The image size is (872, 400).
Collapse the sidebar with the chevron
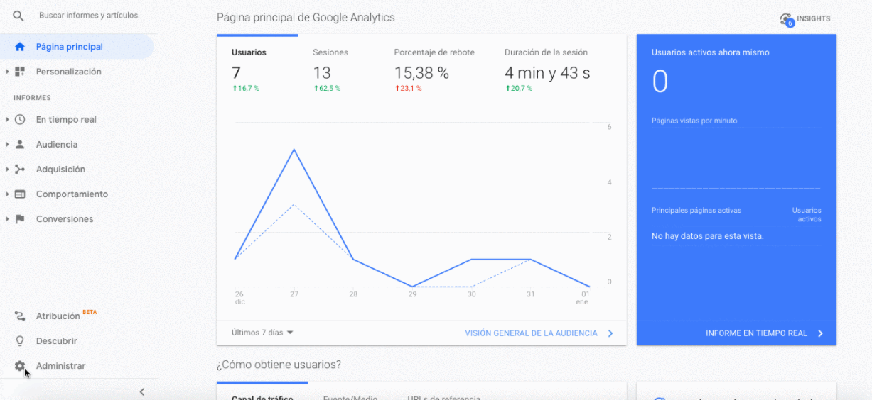point(141,391)
